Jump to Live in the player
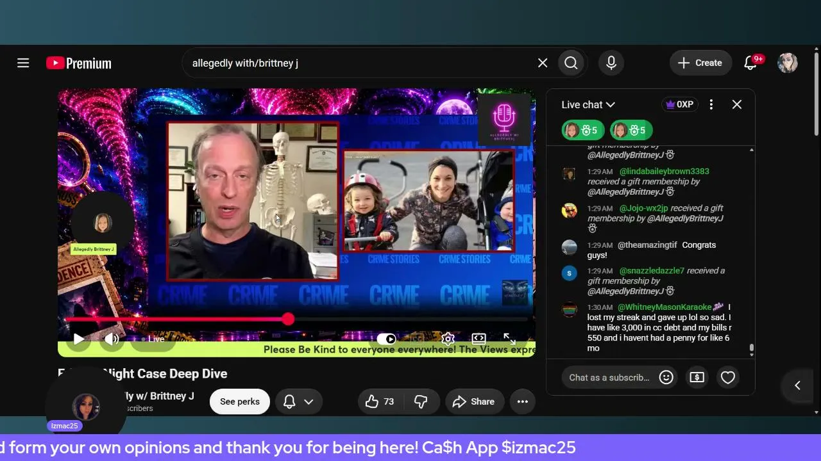The height and width of the screenshot is (461, 821). click(154, 339)
